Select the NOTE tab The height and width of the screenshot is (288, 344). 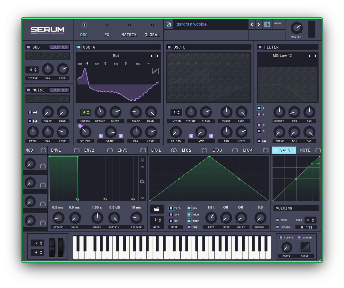[x=305, y=150]
